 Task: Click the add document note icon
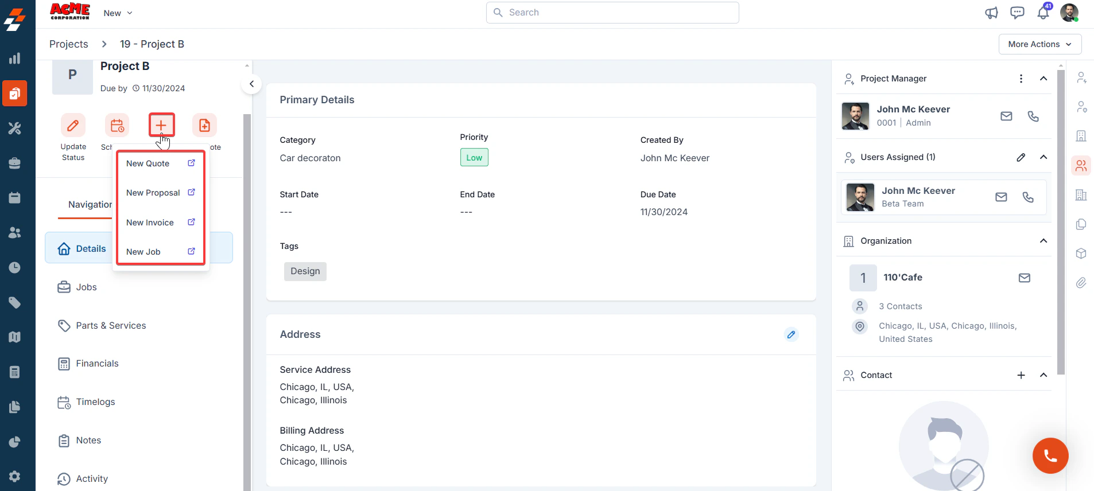[x=204, y=125]
